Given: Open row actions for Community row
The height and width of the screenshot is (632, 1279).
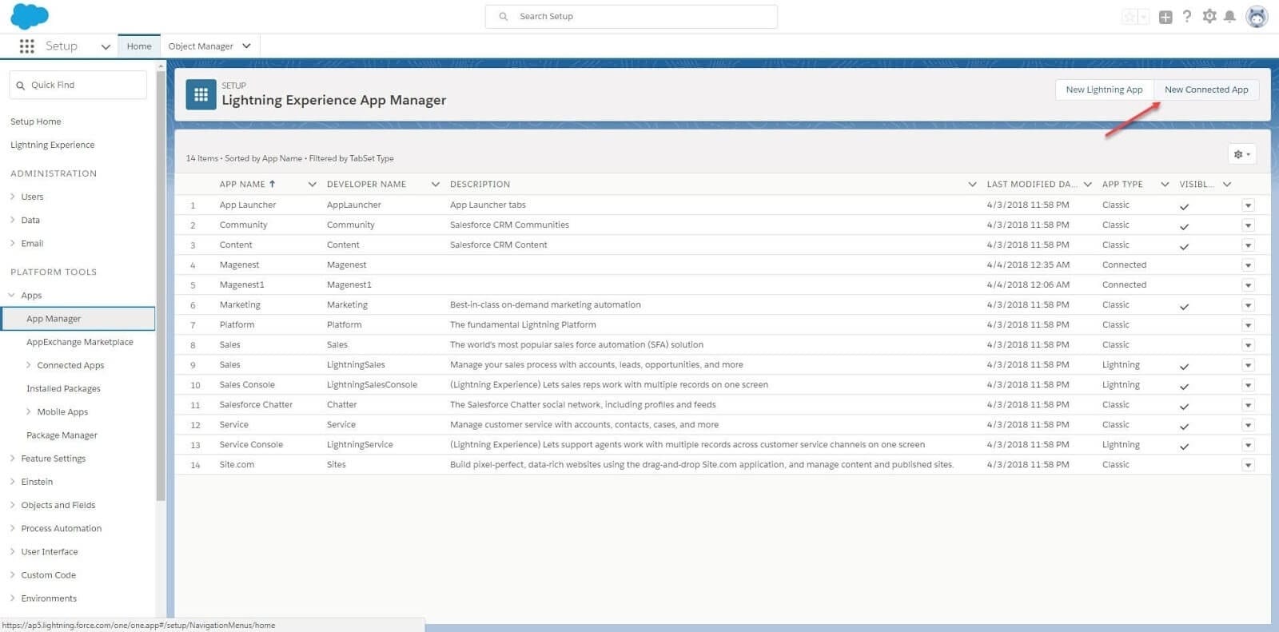Looking at the screenshot, I should pos(1248,225).
